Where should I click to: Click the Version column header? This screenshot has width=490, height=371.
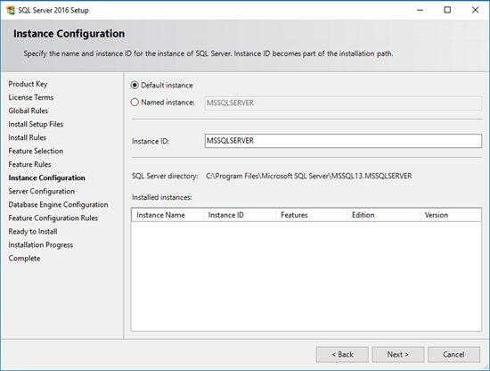451,215
